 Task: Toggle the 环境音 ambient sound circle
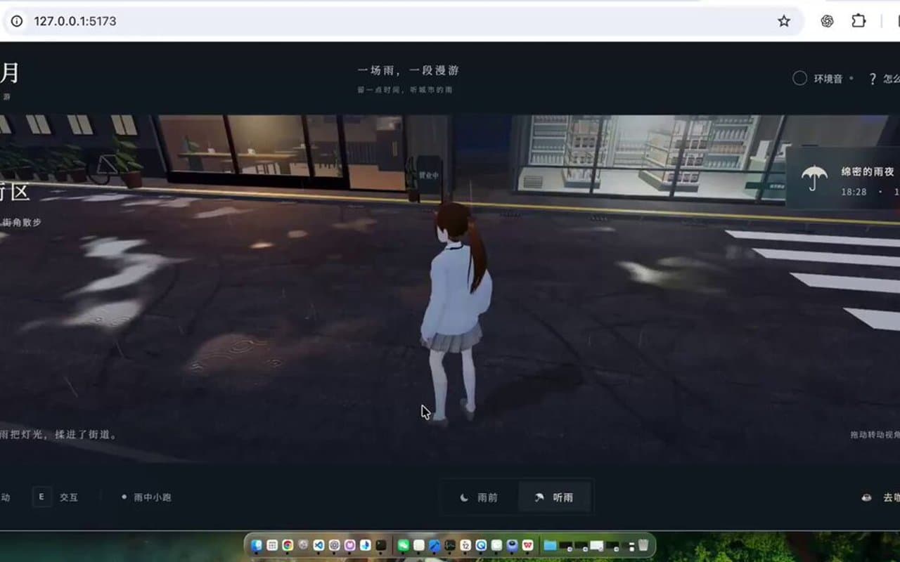coord(799,79)
